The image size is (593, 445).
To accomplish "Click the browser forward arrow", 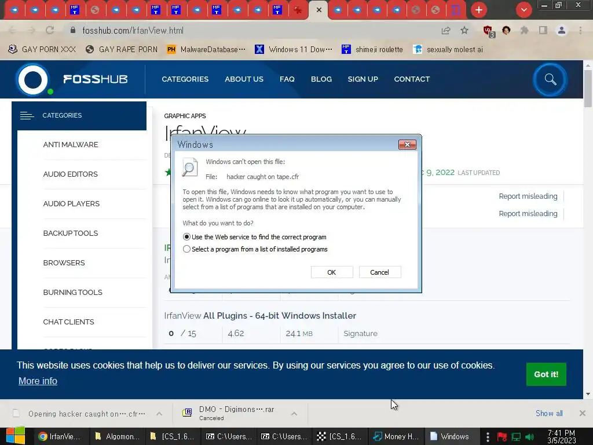I will (x=31, y=30).
